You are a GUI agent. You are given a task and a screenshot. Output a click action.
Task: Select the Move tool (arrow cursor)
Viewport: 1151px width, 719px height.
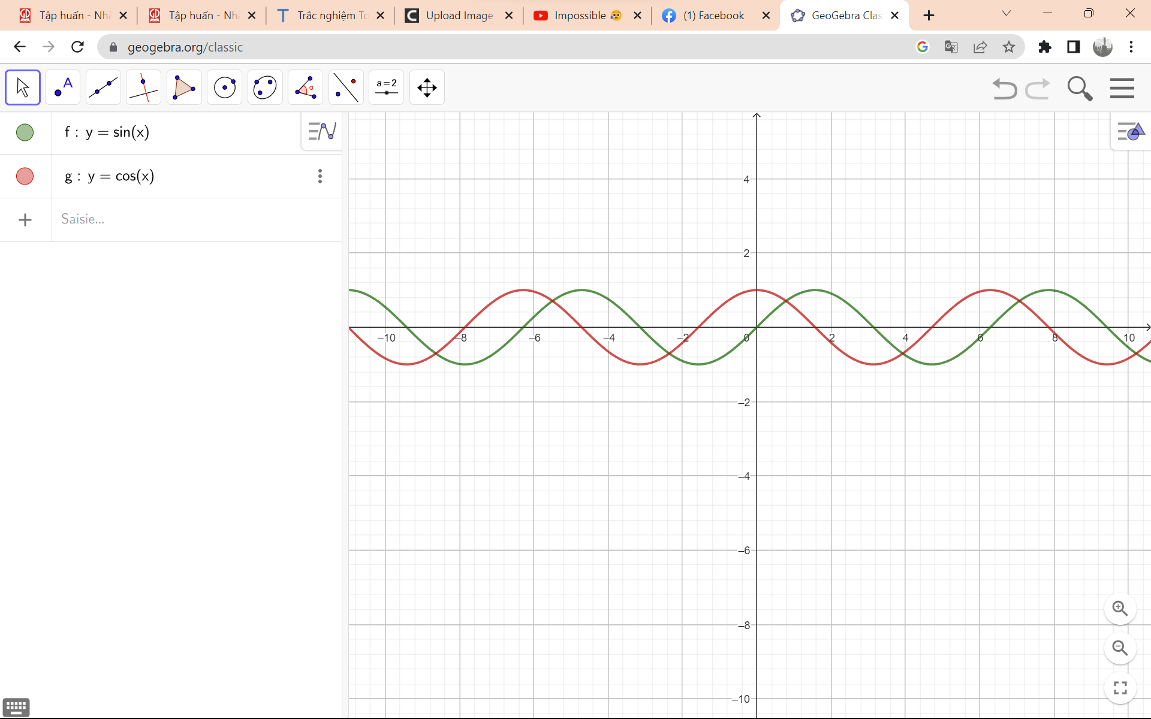[x=22, y=87]
